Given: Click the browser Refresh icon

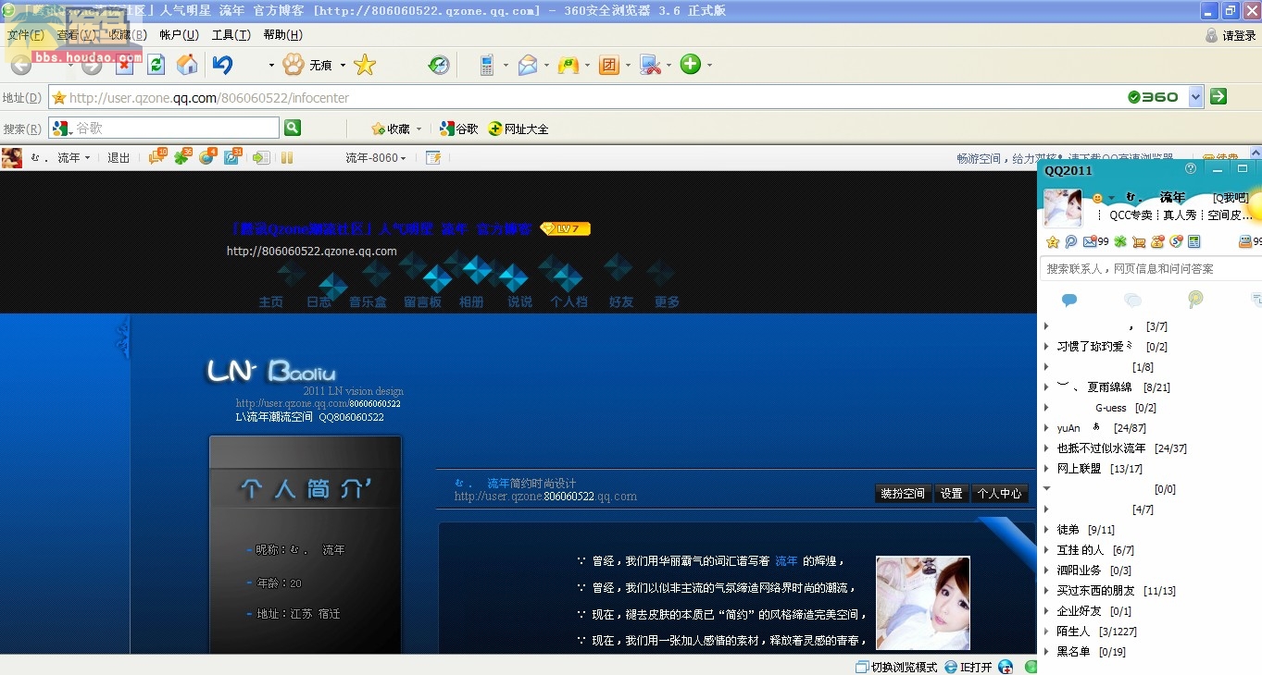Looking at the screenshot, I should [x=156, y=65].
